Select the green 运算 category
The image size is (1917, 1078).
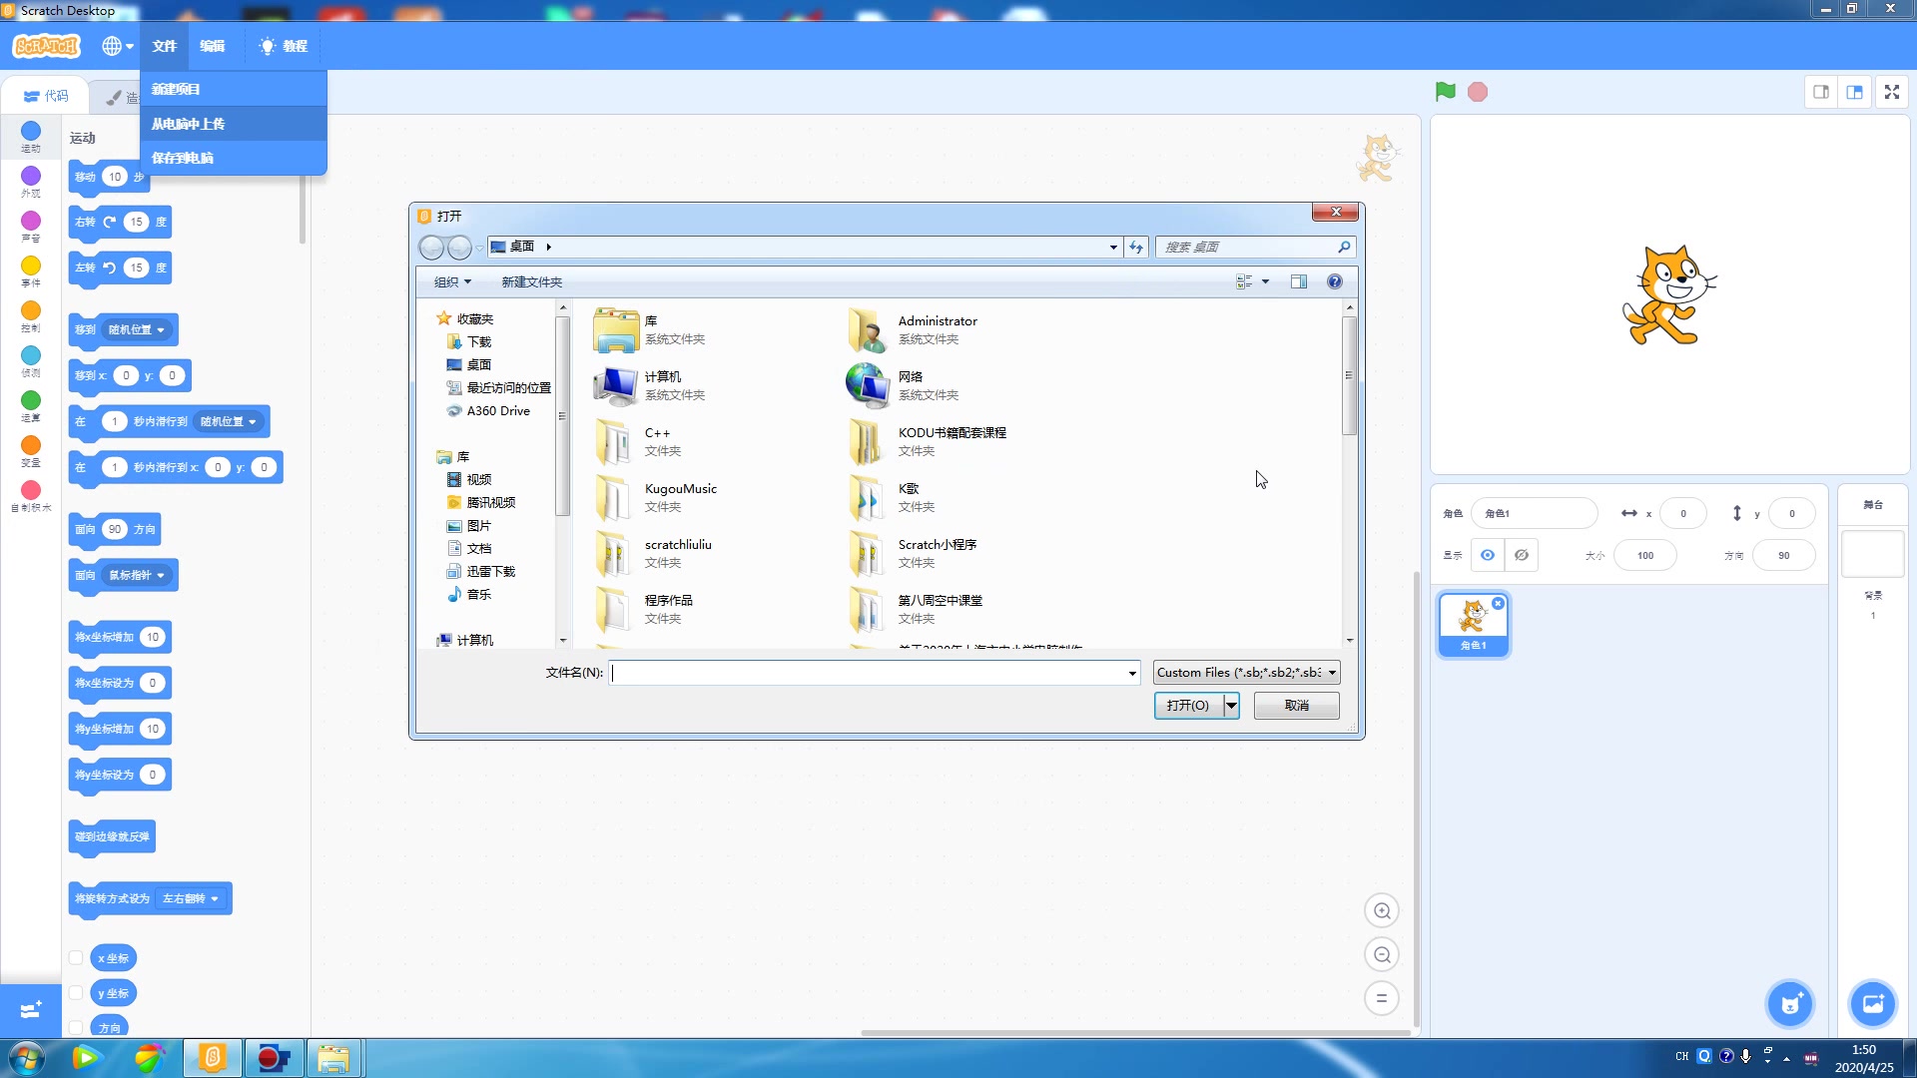[31, 405]
